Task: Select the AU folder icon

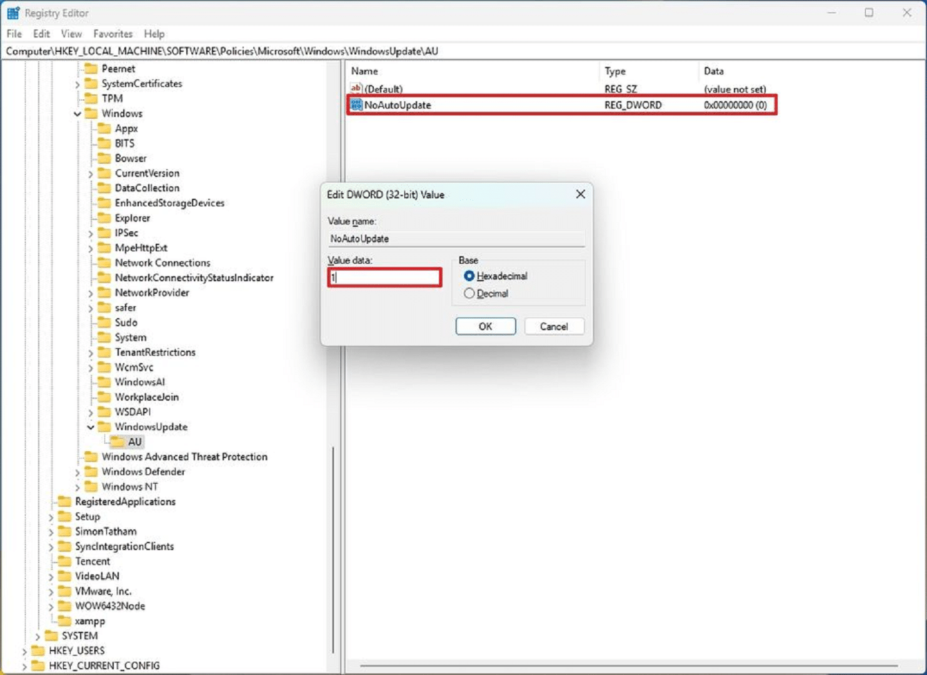Action: click(118, 442)
